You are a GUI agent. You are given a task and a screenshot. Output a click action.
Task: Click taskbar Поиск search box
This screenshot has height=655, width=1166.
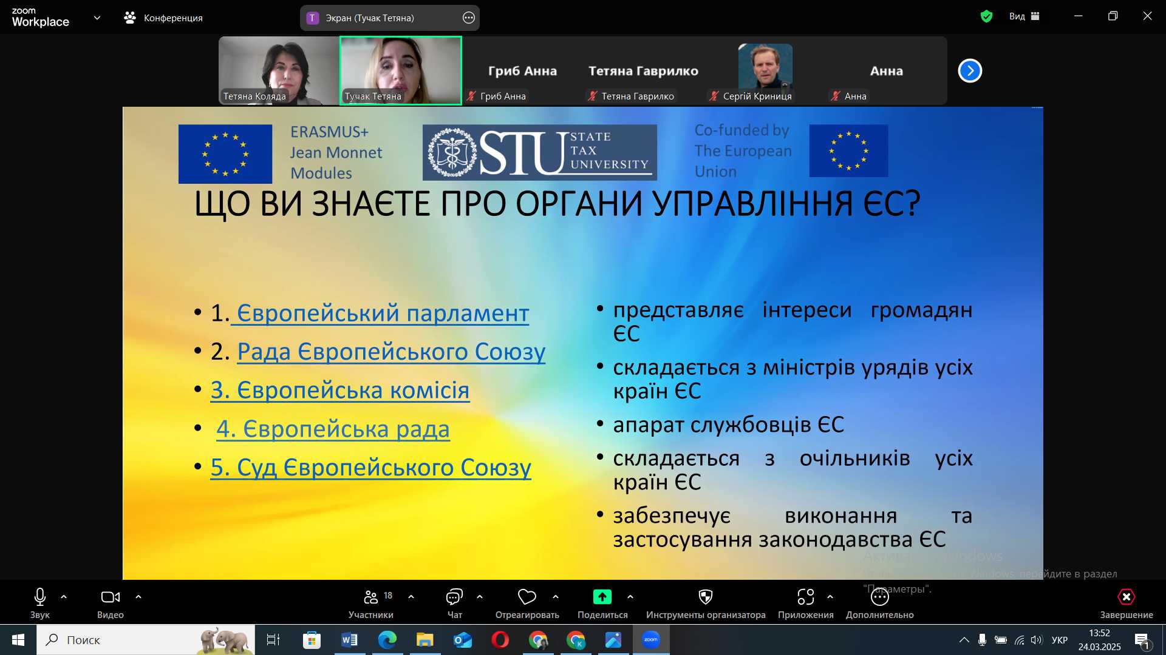coord(146,640)
